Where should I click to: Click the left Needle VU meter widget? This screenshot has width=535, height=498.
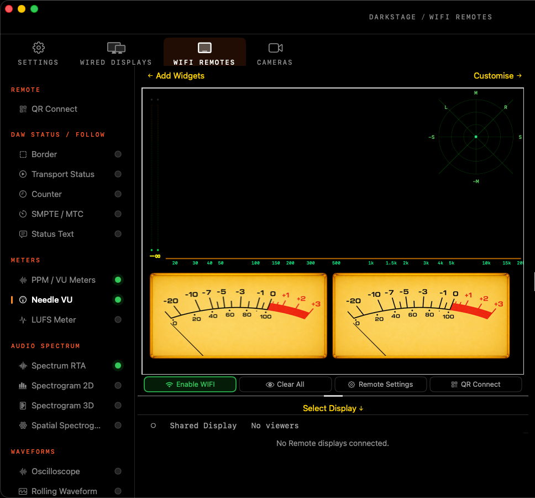pos(239,315)
